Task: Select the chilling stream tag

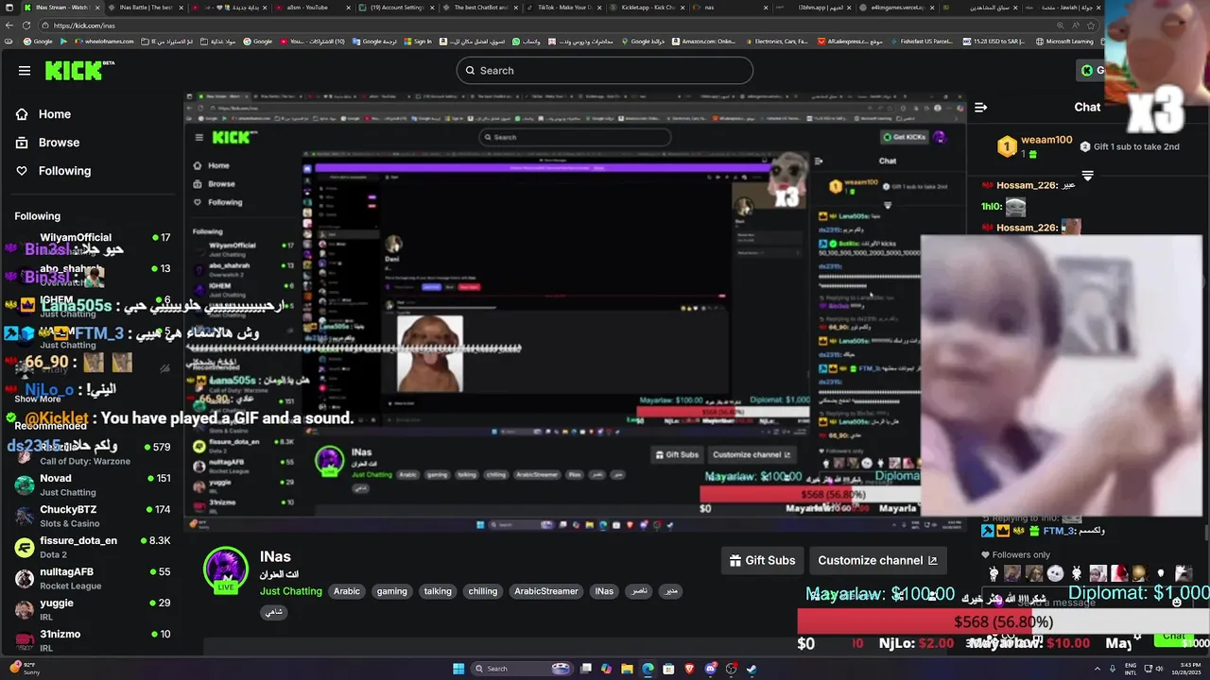Action: [x=482, y=591]
